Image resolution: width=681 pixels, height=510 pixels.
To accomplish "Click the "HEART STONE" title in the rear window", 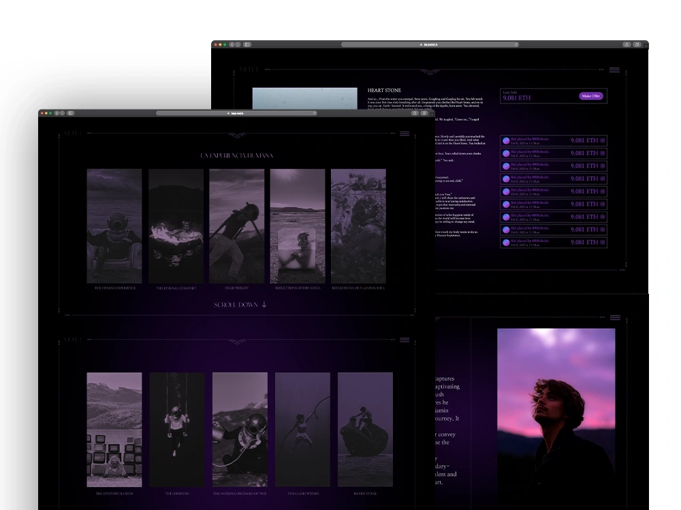I will (384, 90).
